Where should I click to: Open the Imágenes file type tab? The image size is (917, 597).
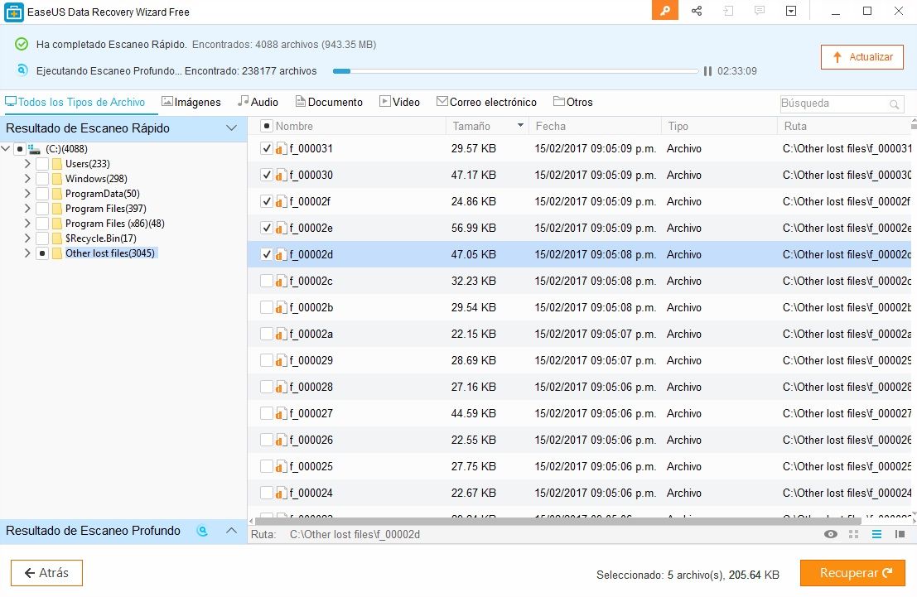coord(191,102)
